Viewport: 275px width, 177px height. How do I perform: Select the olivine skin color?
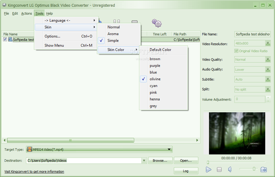pos(163,79)
